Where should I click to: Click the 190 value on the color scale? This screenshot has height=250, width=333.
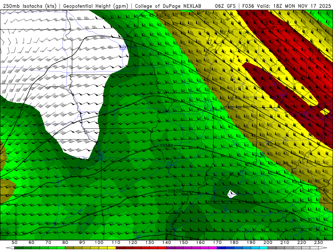(x=251, y=242)
